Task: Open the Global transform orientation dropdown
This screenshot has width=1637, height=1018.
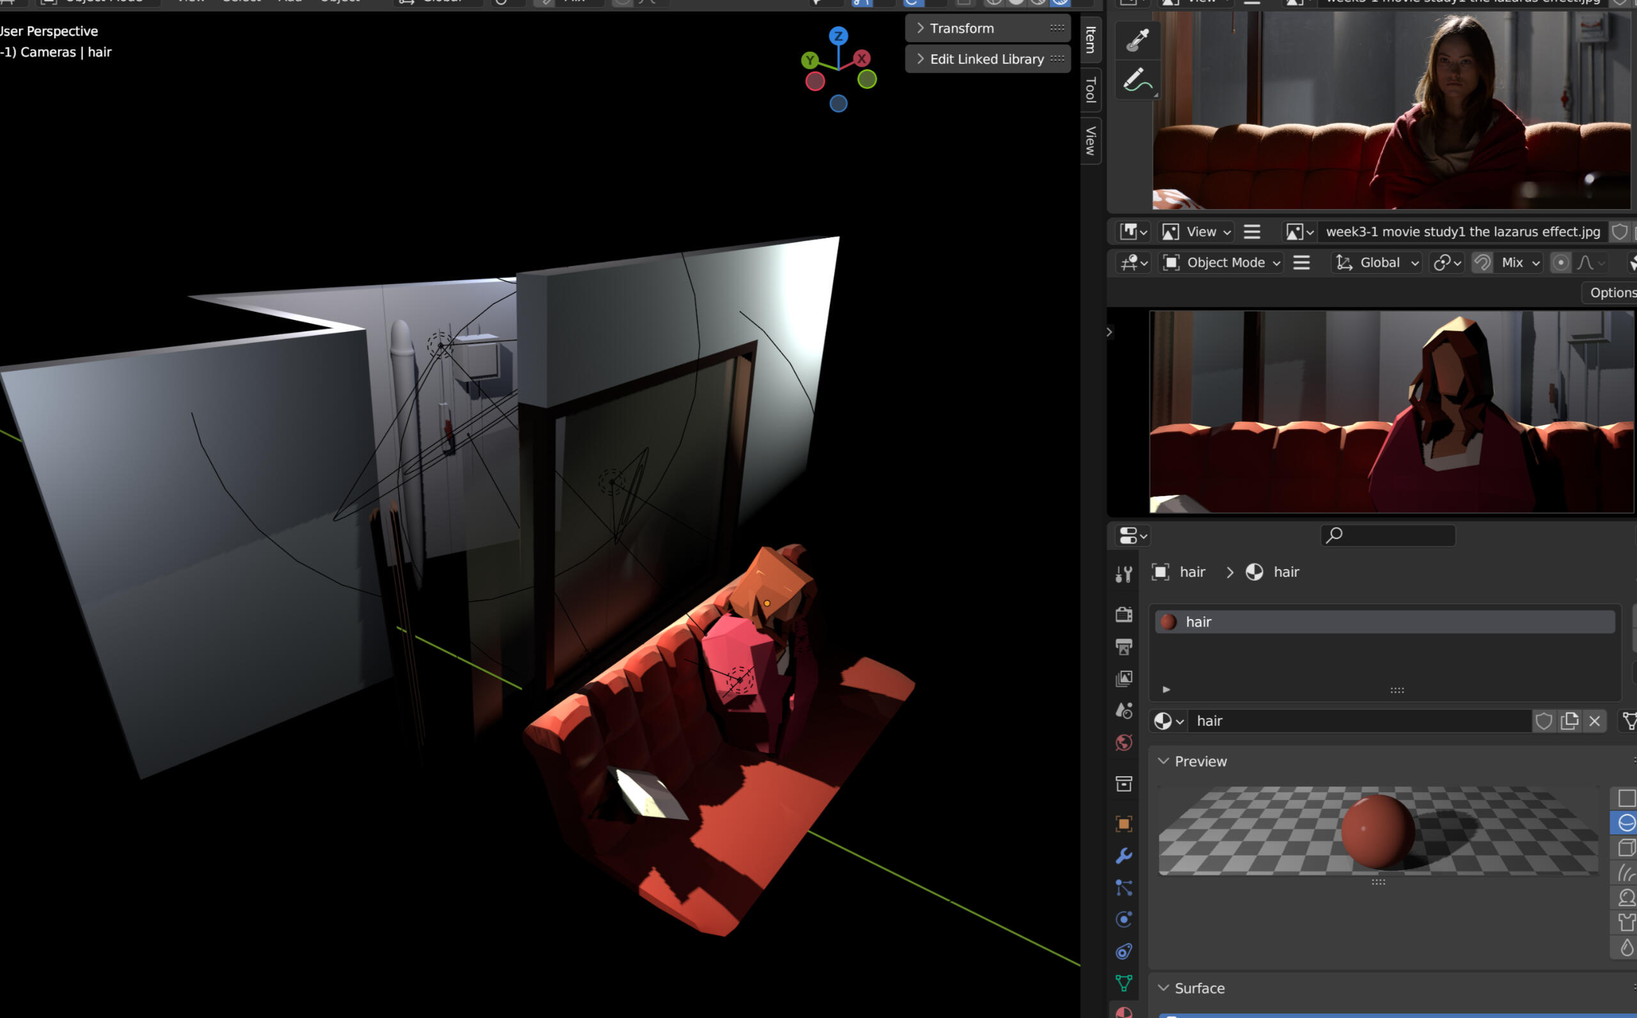Action: 1377,263
